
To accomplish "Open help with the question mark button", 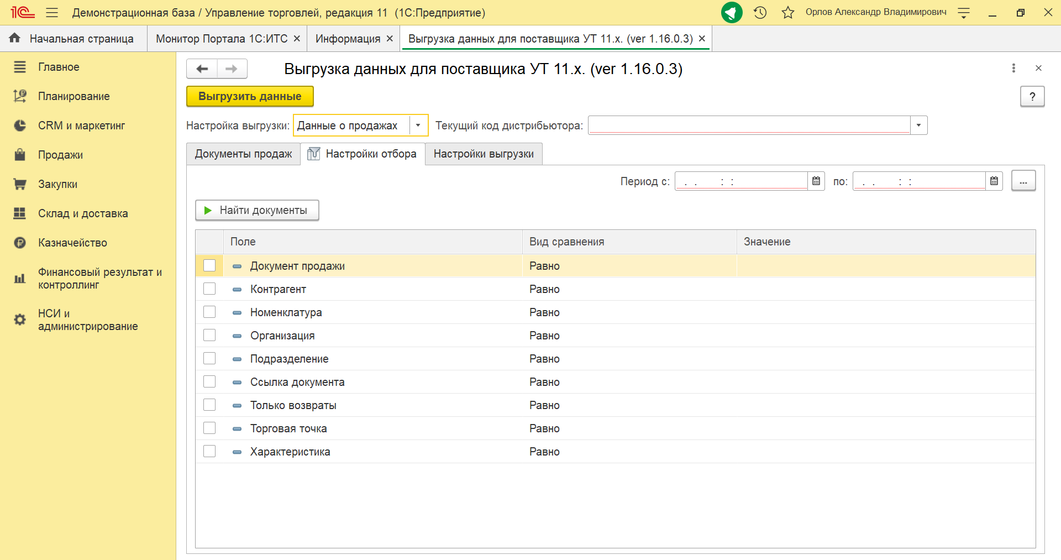I will point(1032,96).
